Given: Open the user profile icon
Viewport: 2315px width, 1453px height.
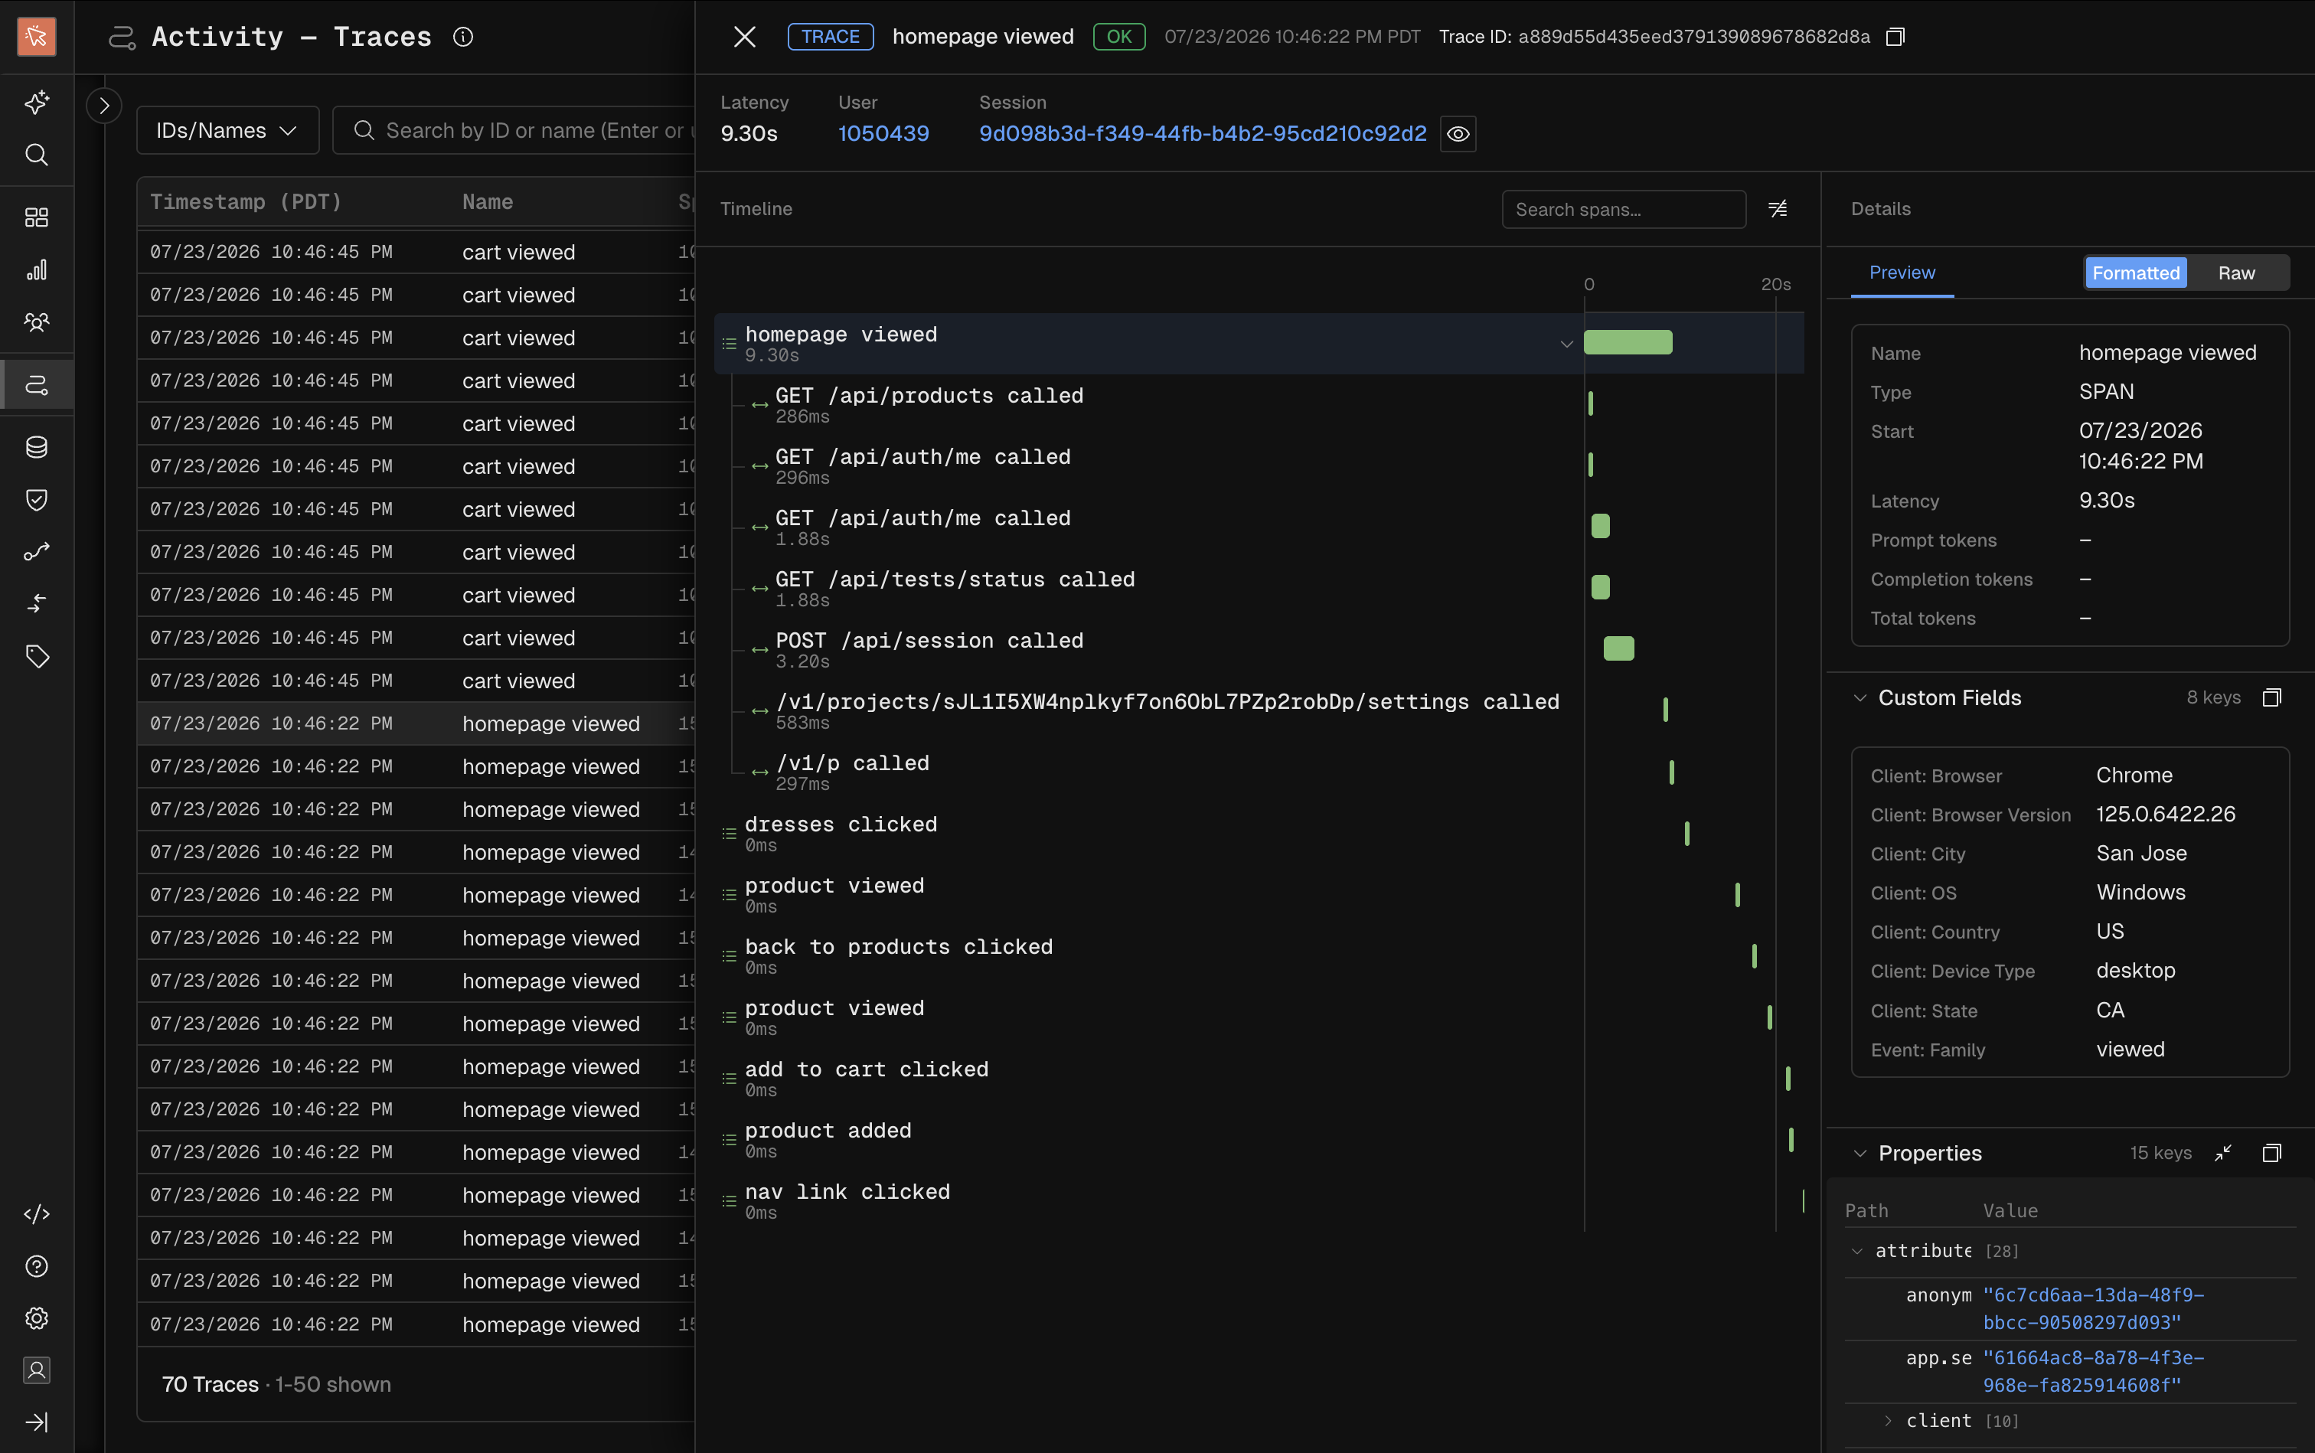Looking at the screenshot, I should click(37, 1370).
